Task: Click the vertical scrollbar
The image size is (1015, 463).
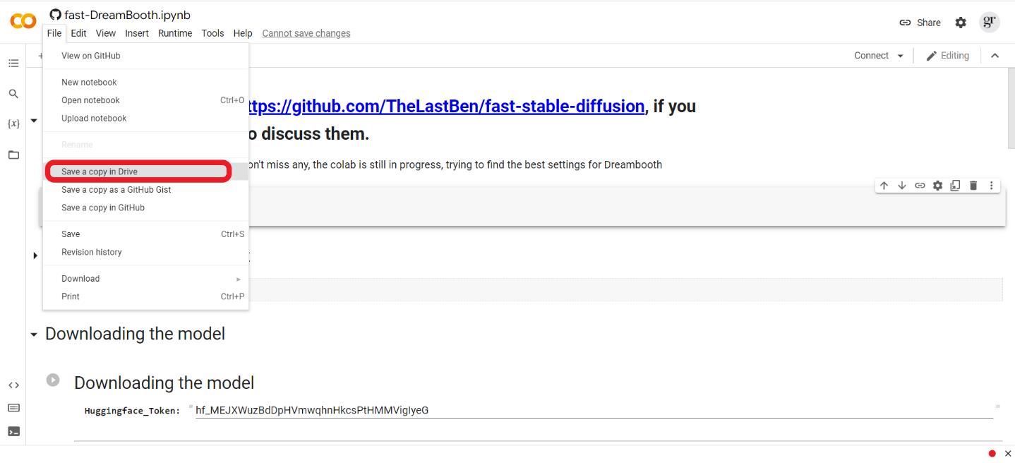Action: click(1011, 109)
